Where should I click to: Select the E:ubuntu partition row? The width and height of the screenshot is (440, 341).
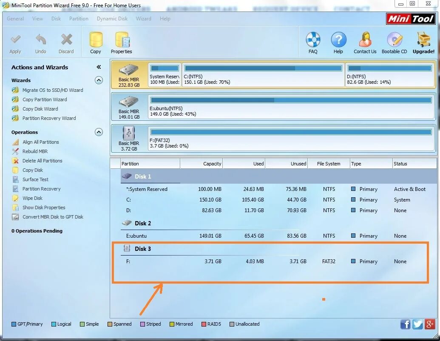278,236
